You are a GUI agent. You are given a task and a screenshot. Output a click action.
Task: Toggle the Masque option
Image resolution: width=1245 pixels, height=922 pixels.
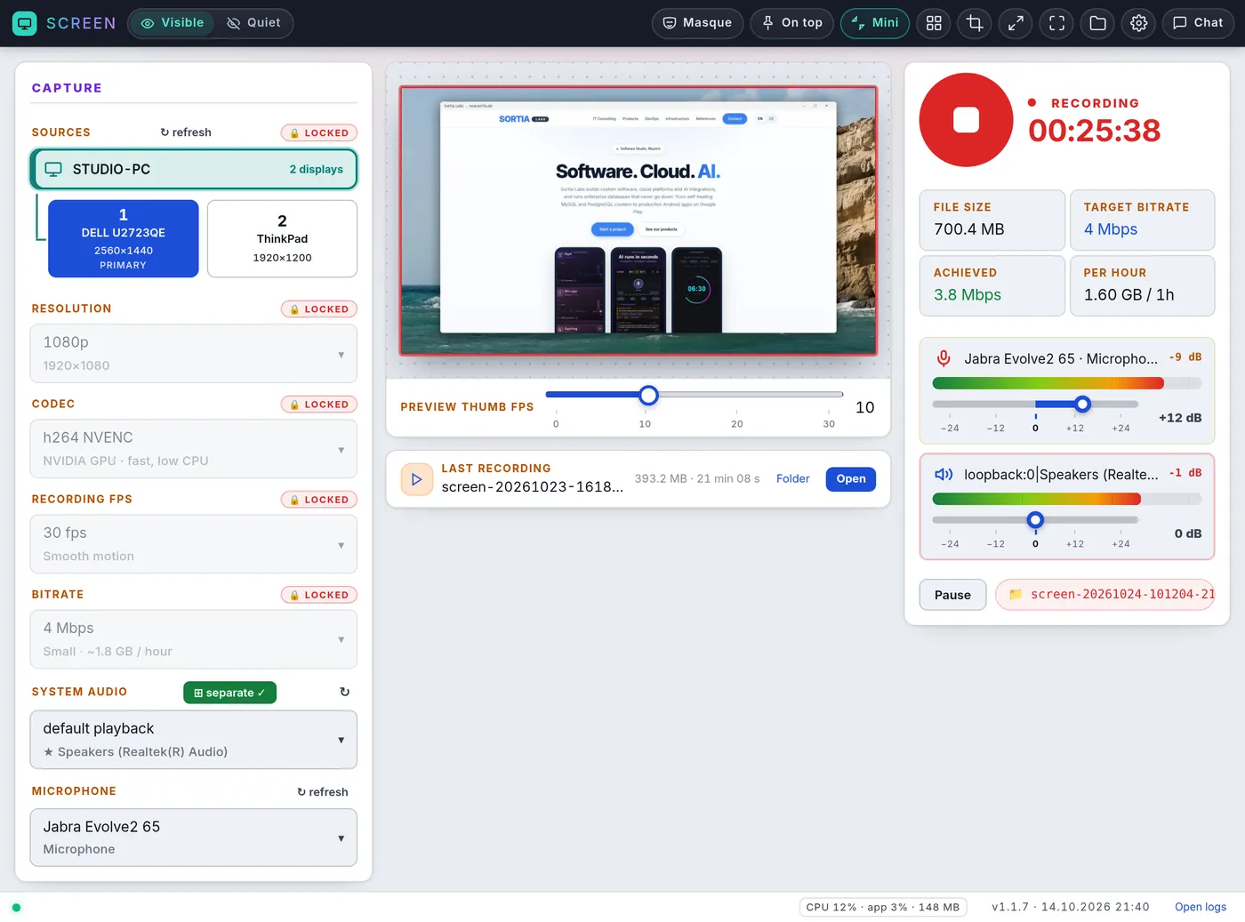(x=698, y=23)
